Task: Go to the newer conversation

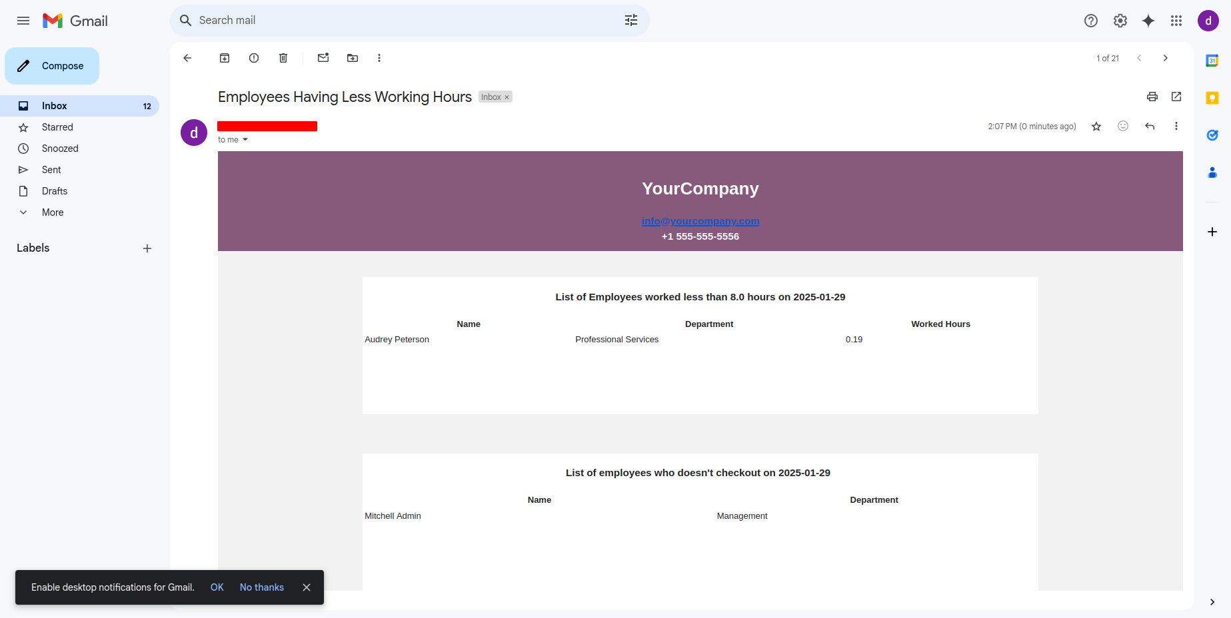Action: pyautogui.click(x=1140, y=58)
